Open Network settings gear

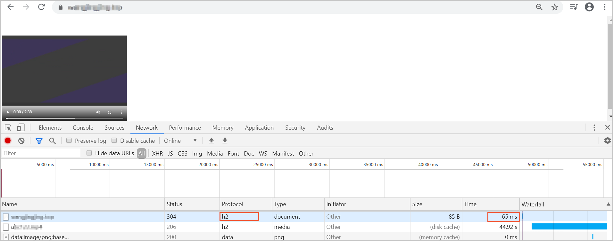click(607, 141)
